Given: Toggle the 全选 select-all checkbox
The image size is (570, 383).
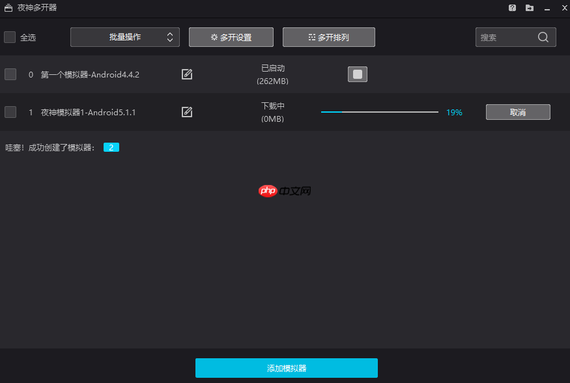Looking at the screenshot, I should pos(10,37).
